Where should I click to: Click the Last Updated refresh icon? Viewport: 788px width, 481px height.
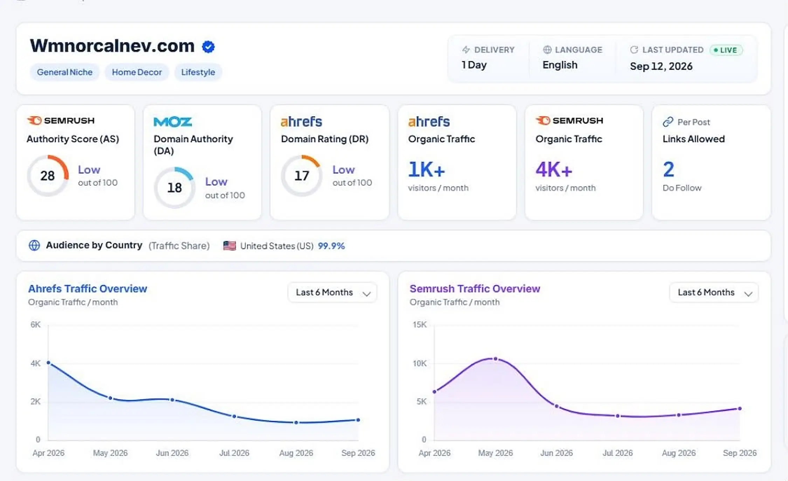point(634,50)
